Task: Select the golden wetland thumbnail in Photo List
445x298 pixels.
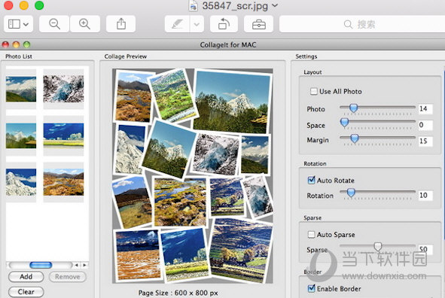Action: [63, 182]
